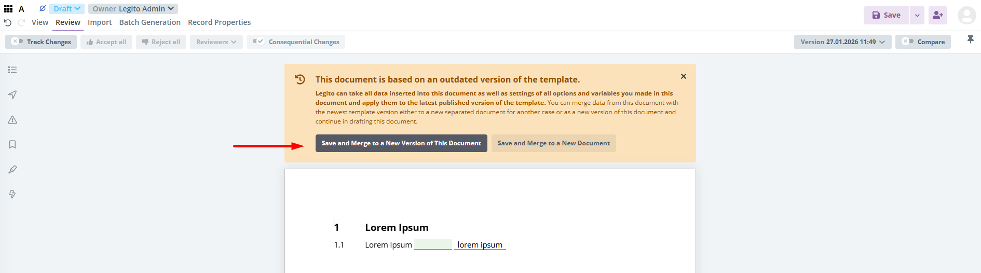The width and height of the screenshot is (981, 273).
Task: Click the share user icon button
Action: (x=937, y=15)
